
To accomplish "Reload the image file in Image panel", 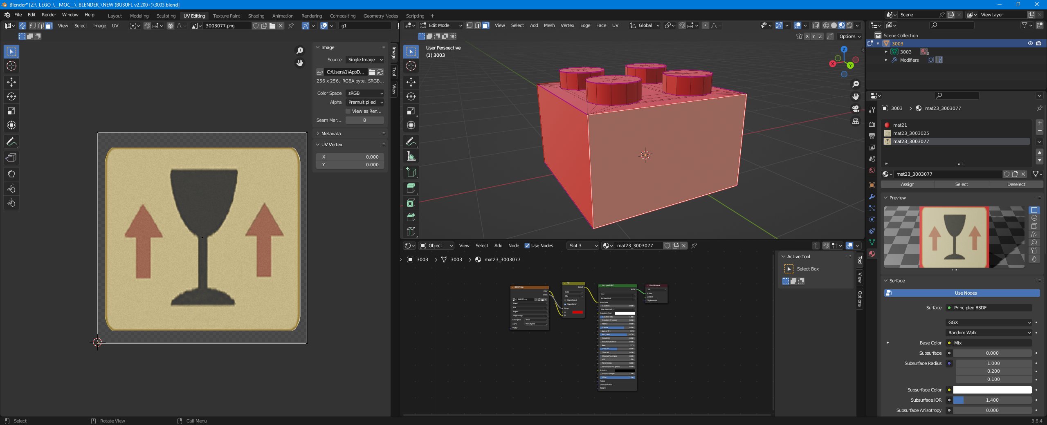I will click(380, 72).
